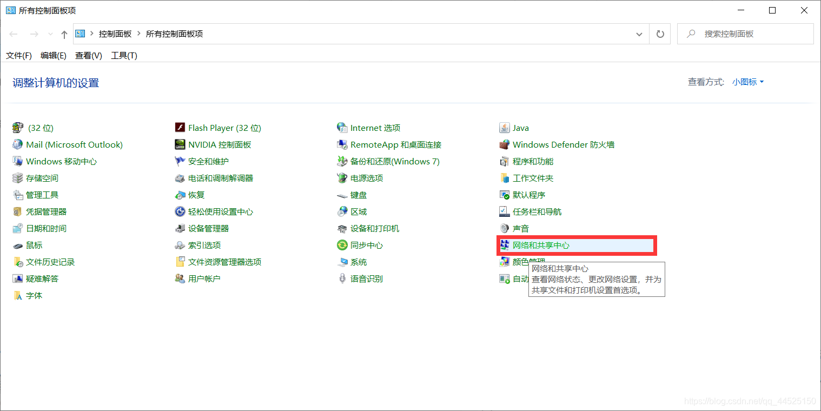Click the 电话和调制解调器 icon
Viewport: 821px width, 411px height.
[180, 178]
